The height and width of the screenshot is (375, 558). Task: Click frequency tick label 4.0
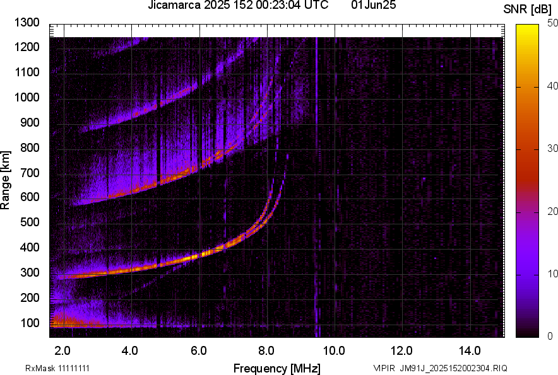coord(130,351)
